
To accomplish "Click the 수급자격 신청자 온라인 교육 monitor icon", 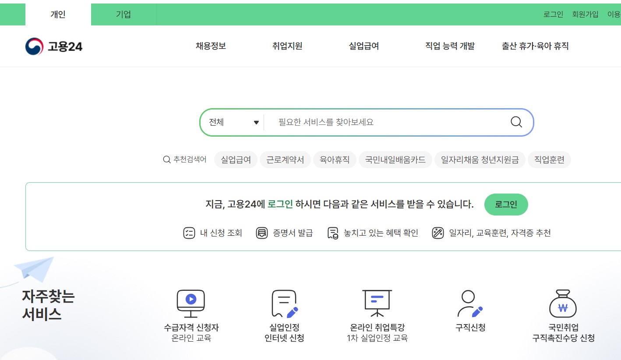I will pyautogui.click(x=191, y=301).
